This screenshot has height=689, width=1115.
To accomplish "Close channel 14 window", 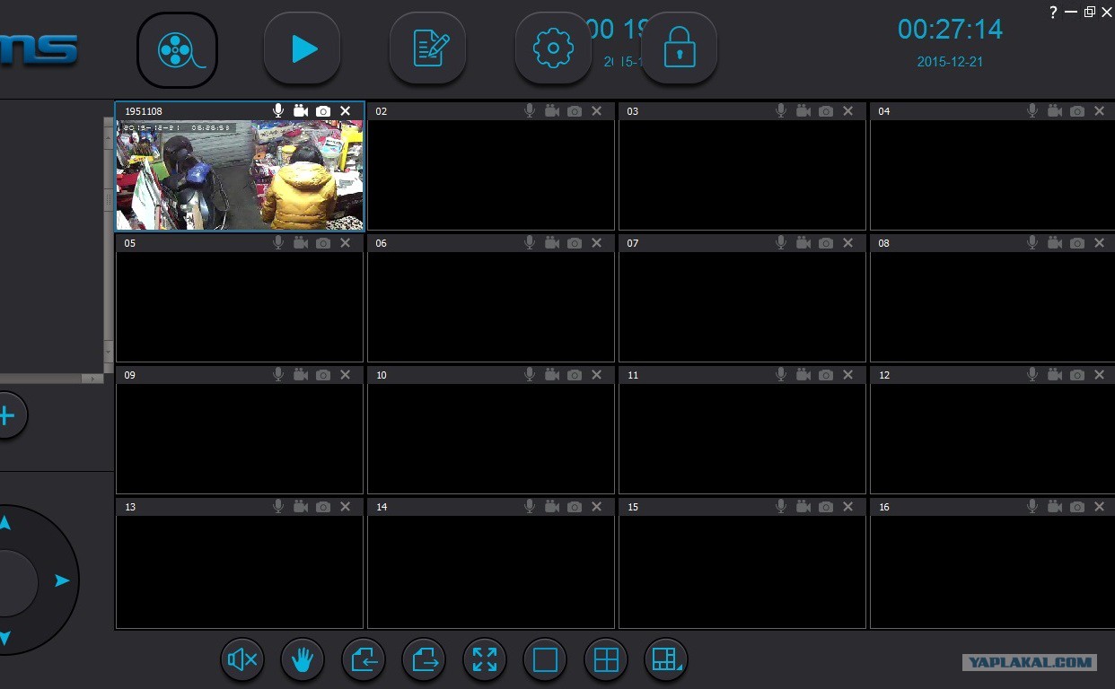I will click(596, 506).
